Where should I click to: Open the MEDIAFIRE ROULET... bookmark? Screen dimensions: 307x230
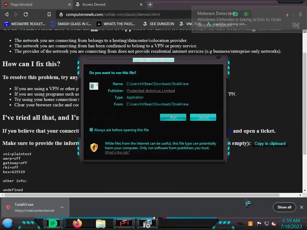(x=25, y=24)
